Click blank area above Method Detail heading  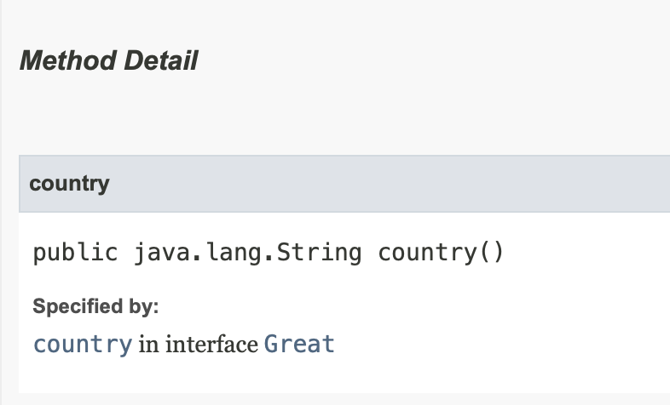click(x=333, y=21)
